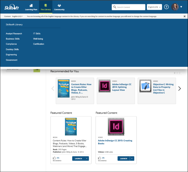The height and width of the screenshot is (172, 188).
Task: View recommendation count (1) on Content Rules book
Action: coord(58,158)
